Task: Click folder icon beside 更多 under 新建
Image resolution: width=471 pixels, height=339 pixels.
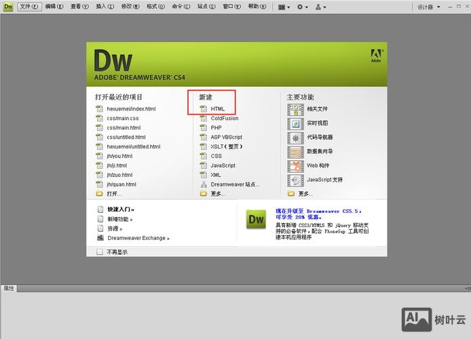Action: [x=204, y=194]
